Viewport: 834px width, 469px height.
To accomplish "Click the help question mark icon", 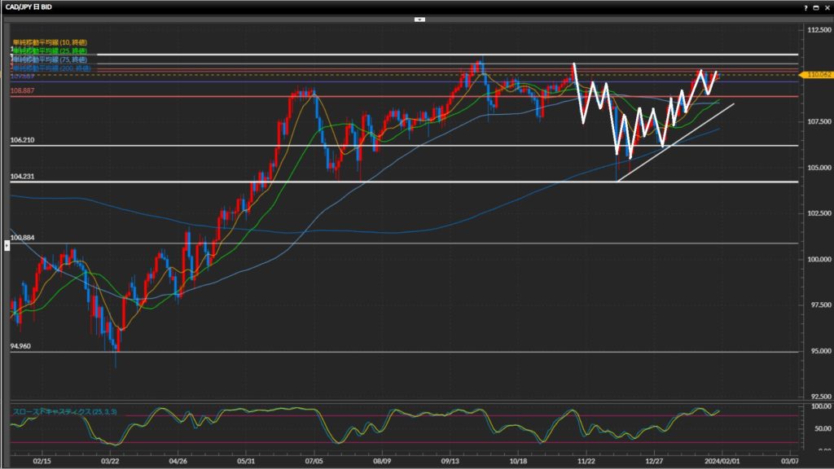I will pos(805,7).
